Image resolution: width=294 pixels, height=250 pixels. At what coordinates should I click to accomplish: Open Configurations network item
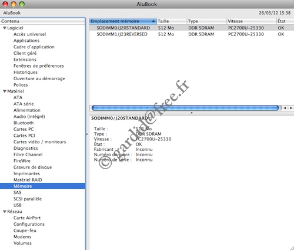[29, 224]
